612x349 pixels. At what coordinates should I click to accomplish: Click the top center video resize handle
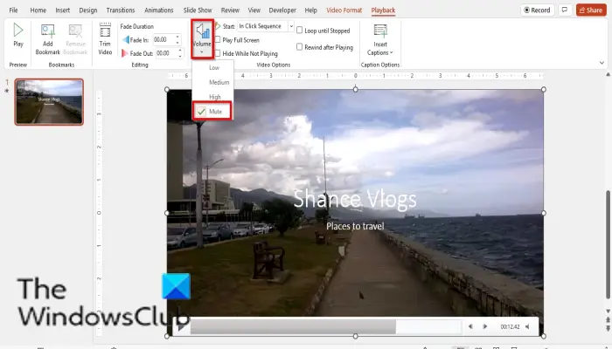(355, 89)
